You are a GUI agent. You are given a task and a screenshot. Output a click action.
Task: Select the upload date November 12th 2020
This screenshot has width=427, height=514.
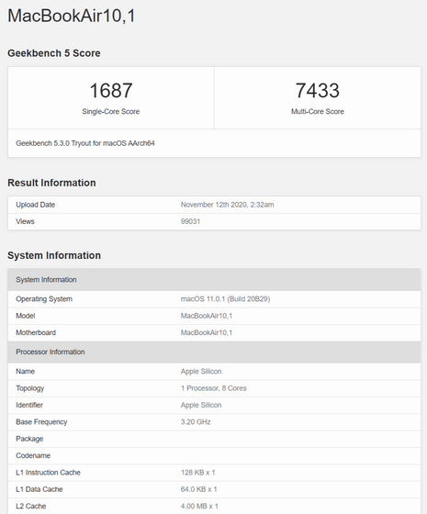[228, 205]
